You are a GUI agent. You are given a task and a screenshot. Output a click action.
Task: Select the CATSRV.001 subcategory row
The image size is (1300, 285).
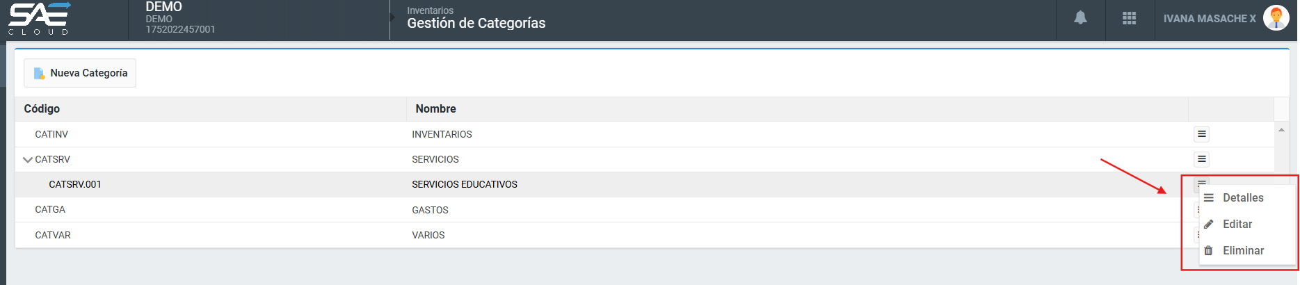tap(75, 184)
